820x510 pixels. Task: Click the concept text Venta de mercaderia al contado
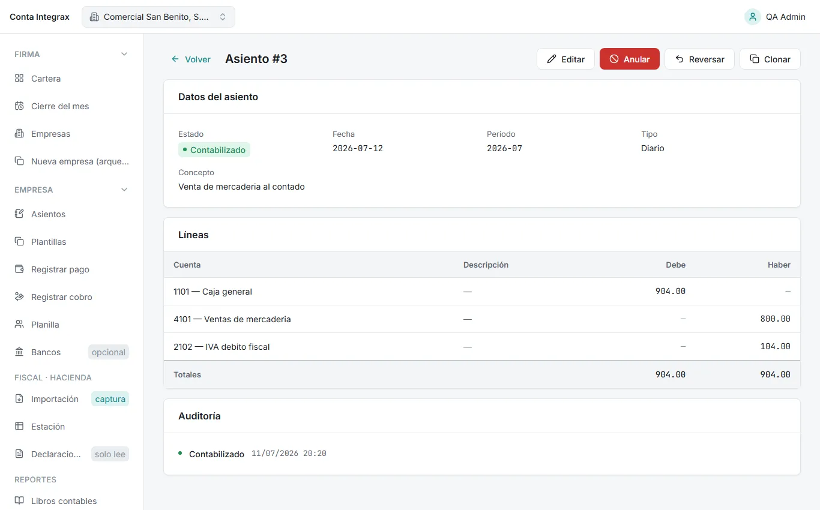[241, 187]
